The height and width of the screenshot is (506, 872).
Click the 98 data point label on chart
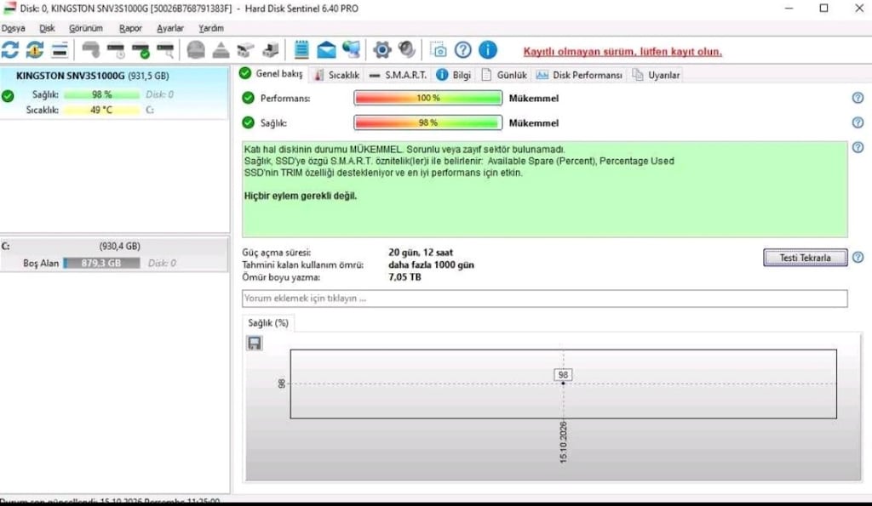coord(563,375)
